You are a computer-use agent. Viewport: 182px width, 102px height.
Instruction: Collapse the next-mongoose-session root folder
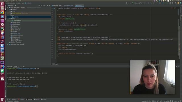pos(8,8)
